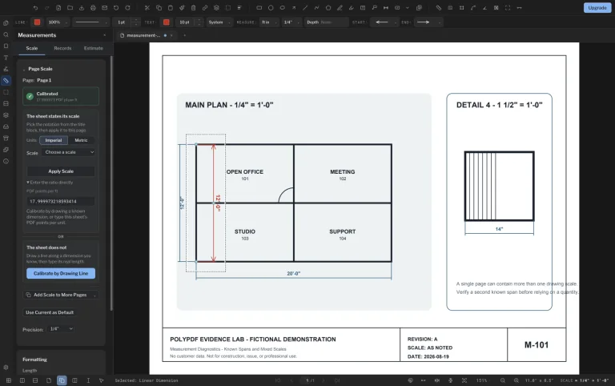615x386 pixels.
Task: Switch to the Estimate tab
Action: point(94,48)
